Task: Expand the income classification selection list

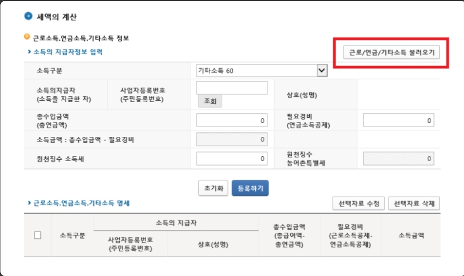Action: coord(322,70)
